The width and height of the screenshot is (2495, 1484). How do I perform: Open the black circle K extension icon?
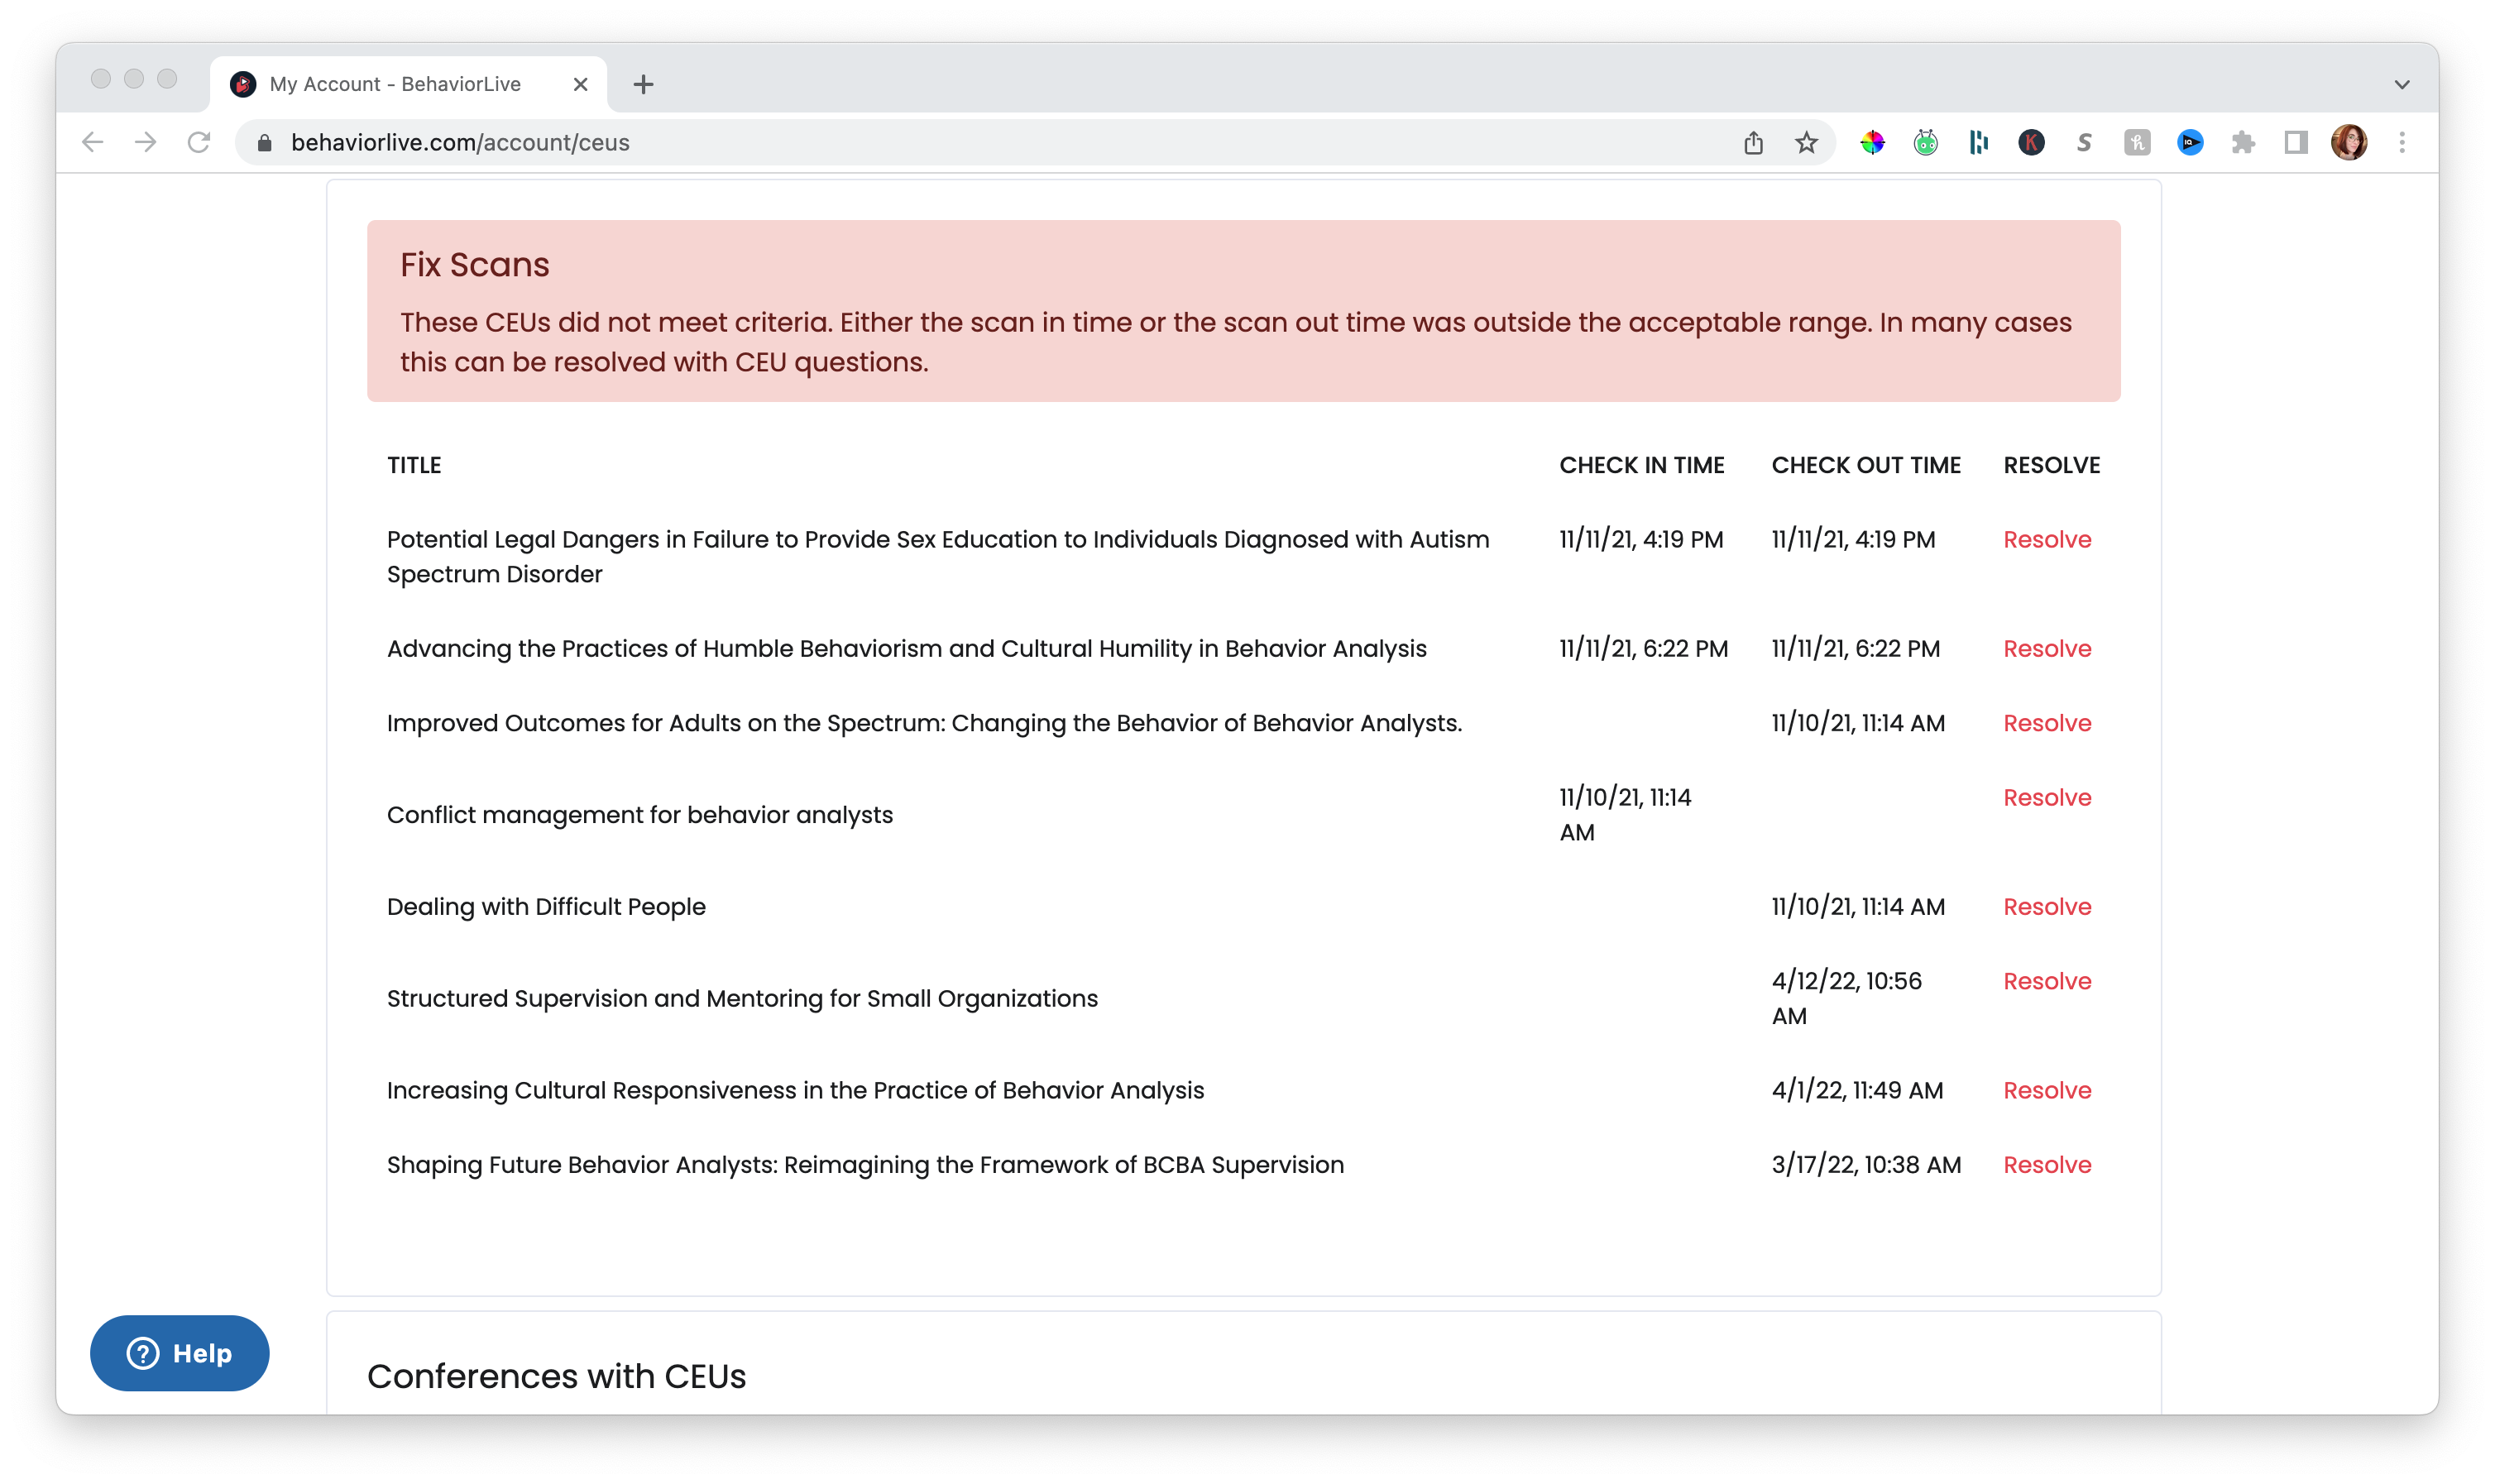2031,142
